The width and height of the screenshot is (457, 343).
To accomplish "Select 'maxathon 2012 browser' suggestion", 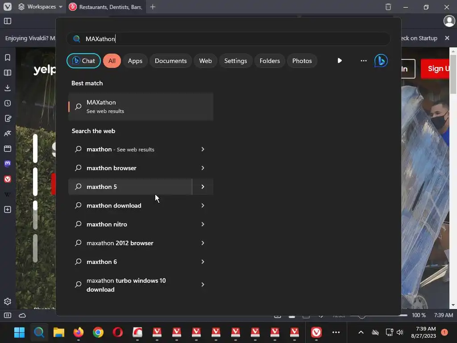I will point(130,243).
